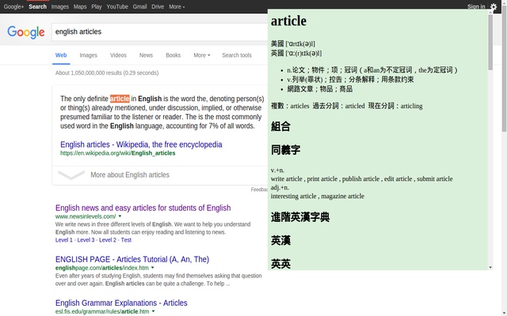Click the popup scrollbar down arrow
This screenshot has height=316, width=507.
pyautogui.click(x=490, y=267)
